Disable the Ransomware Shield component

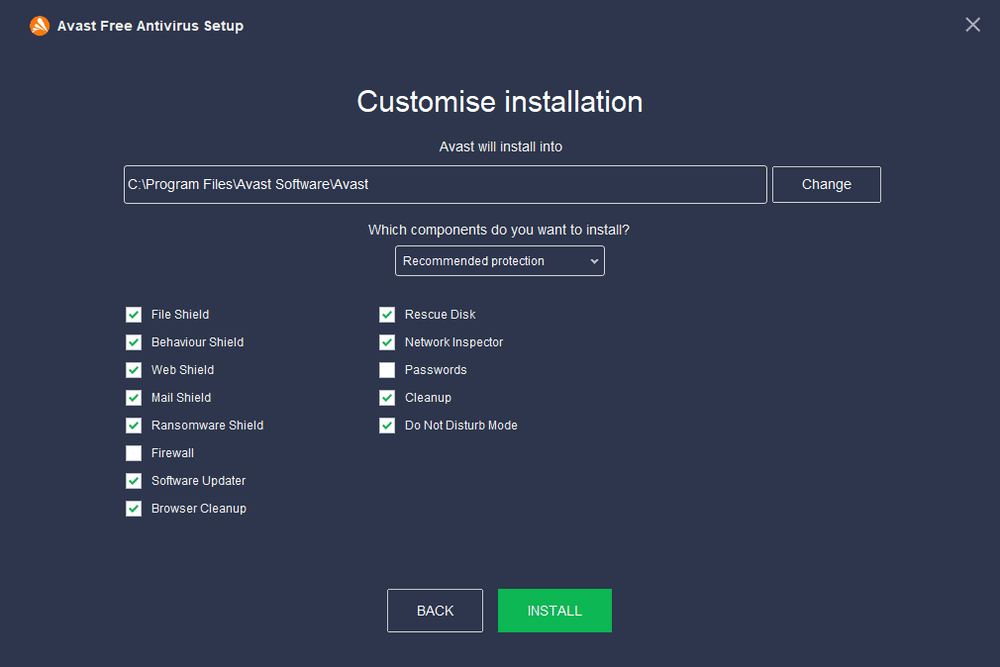[134, 426]
